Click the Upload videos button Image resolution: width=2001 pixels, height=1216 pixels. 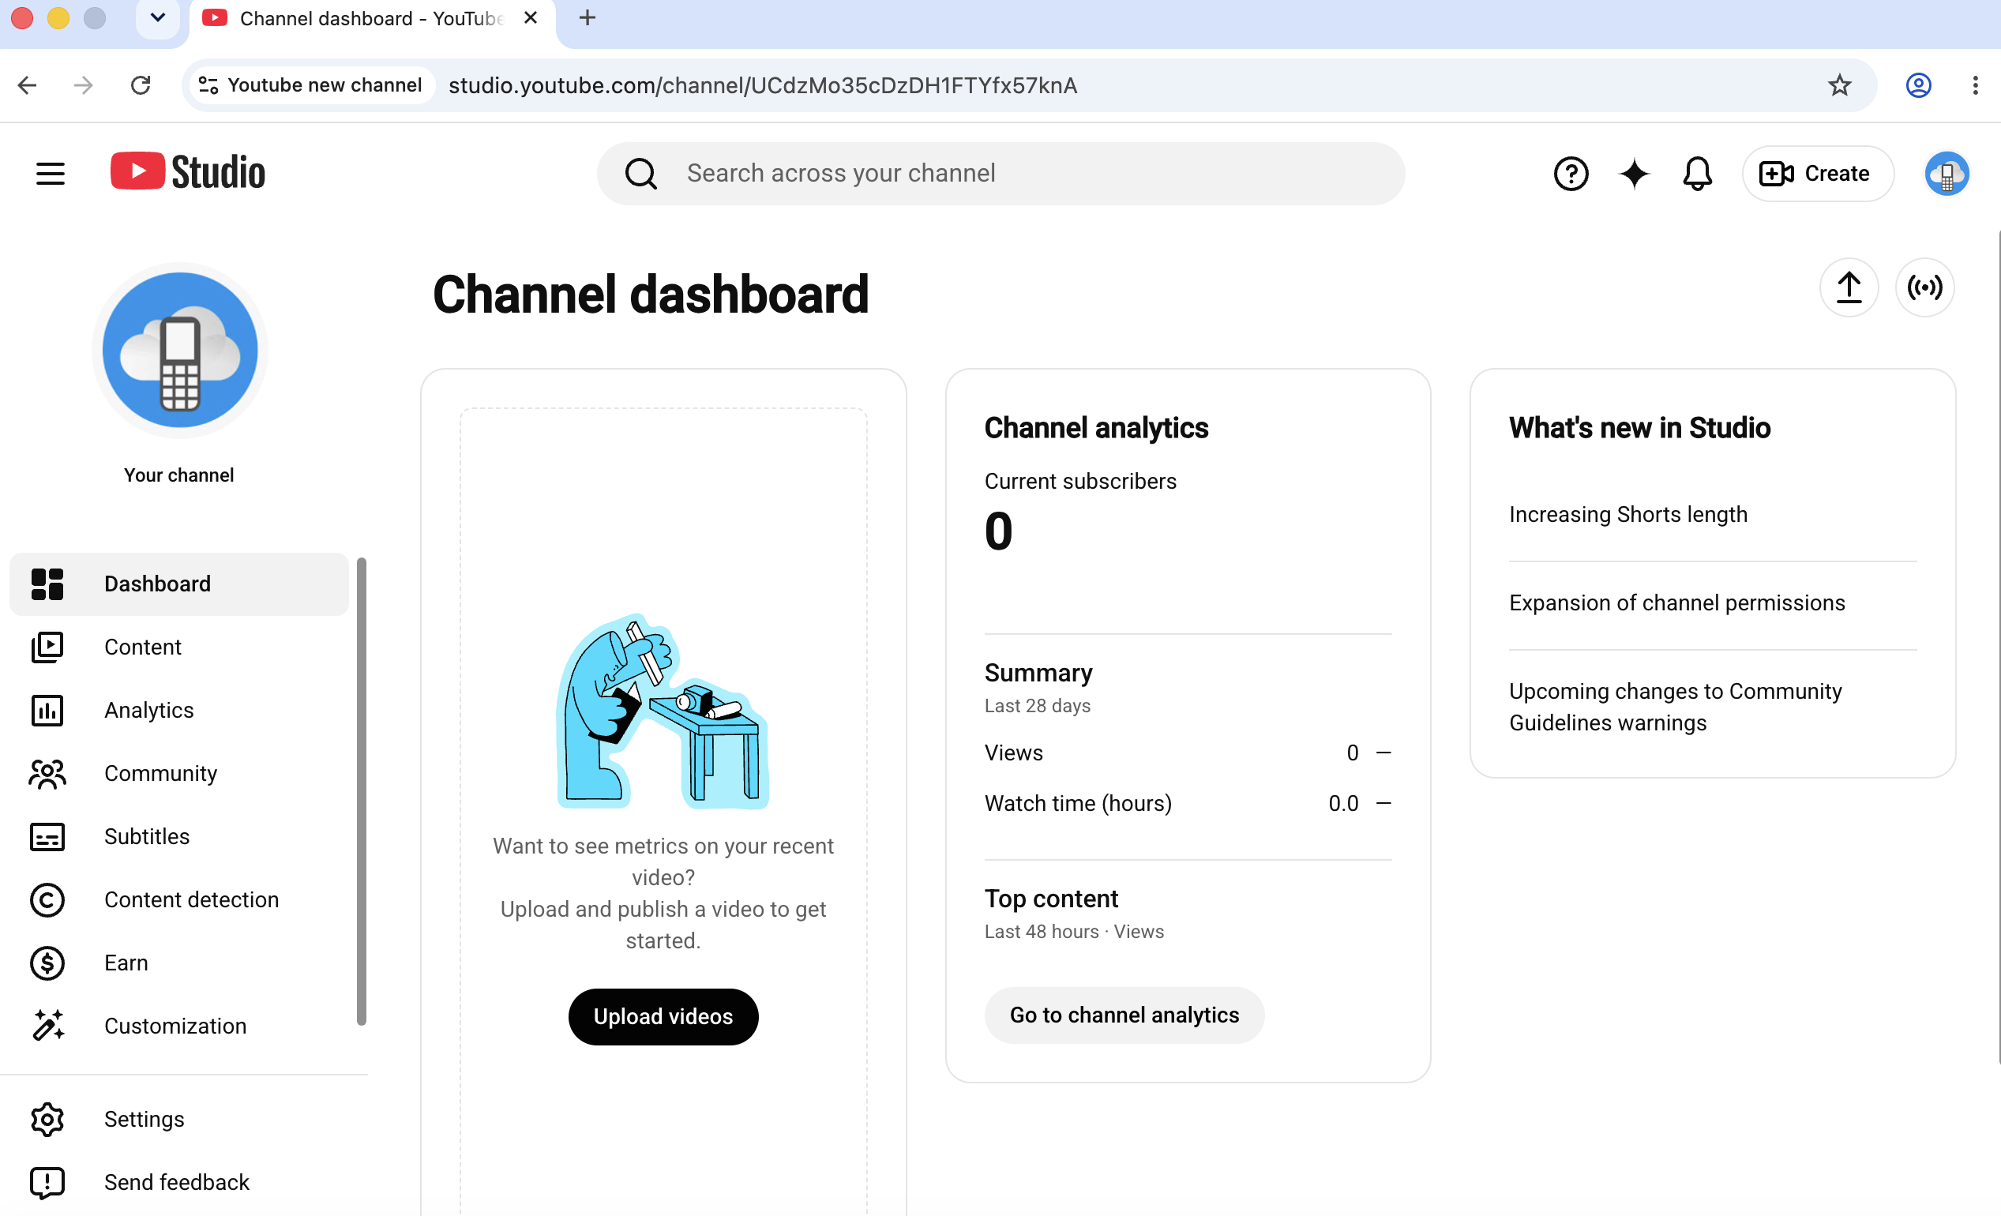pos(663,1017)
